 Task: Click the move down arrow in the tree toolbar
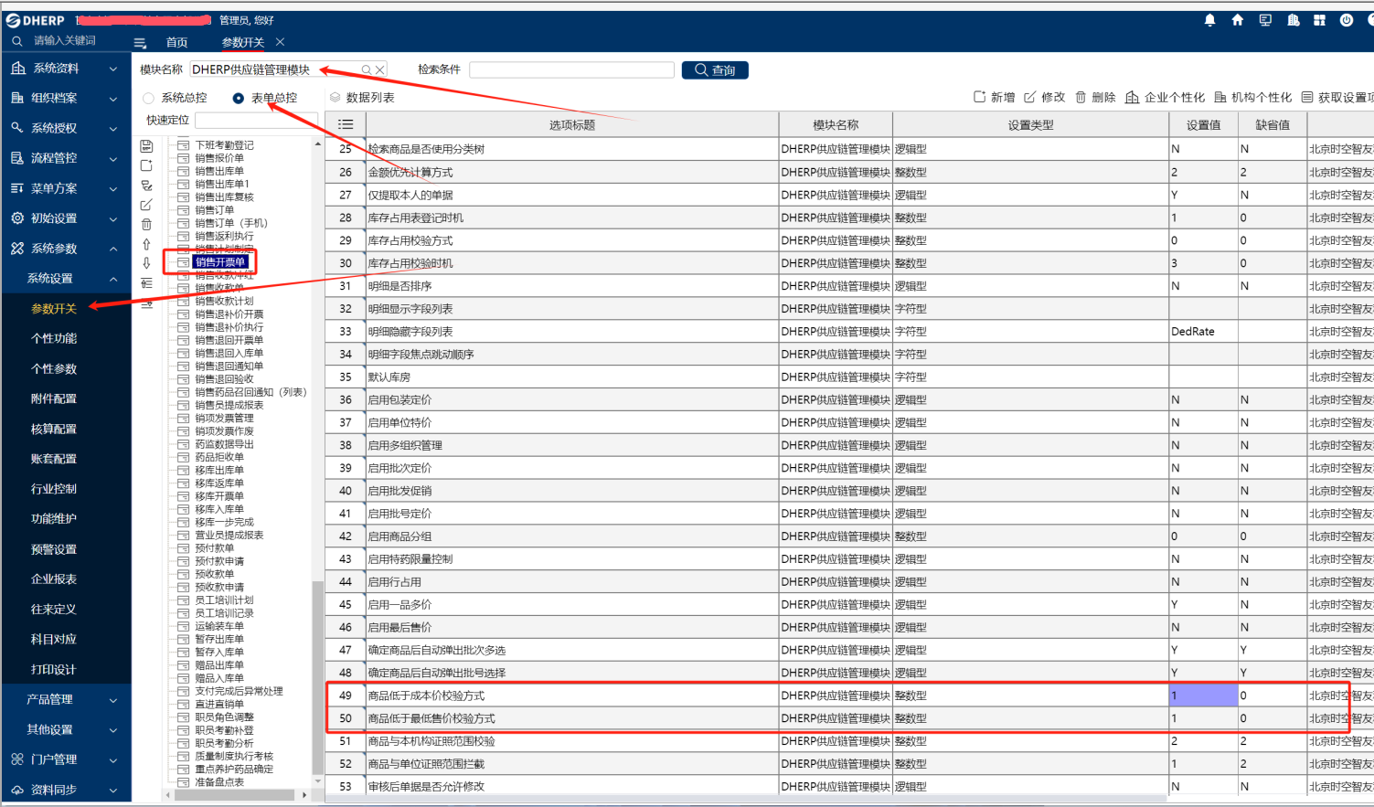pos(146,263)
